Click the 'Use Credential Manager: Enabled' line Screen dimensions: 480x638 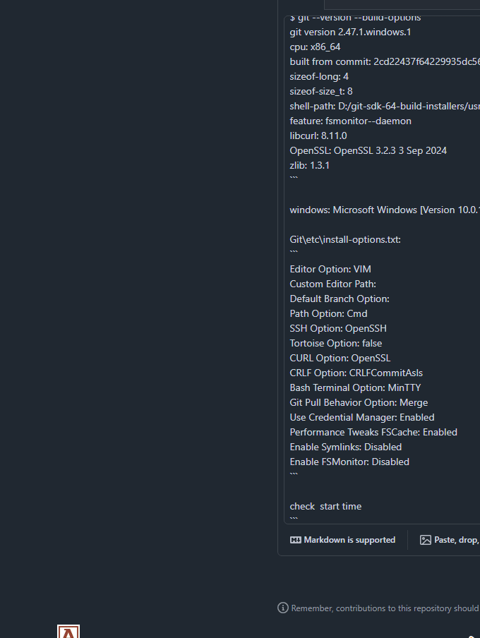click(361, 417)
